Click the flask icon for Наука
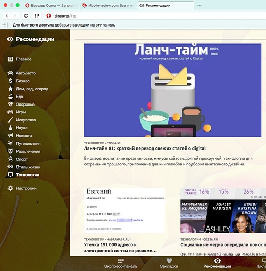Screen dimensions: 266x271 pyautogui.click(x=10, y=128)
